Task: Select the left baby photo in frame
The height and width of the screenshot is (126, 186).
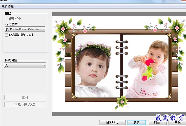Action: click(x=97, y=66)
